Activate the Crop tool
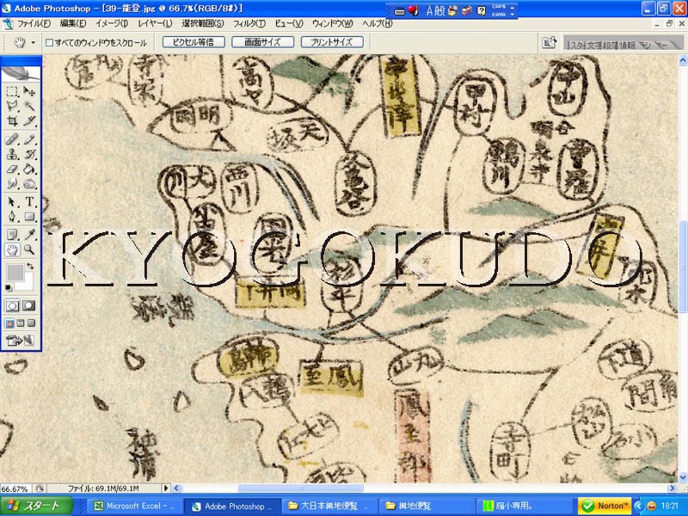Image resolution: width=688 pixels, height=516 pixels. (x=12, y=120)
